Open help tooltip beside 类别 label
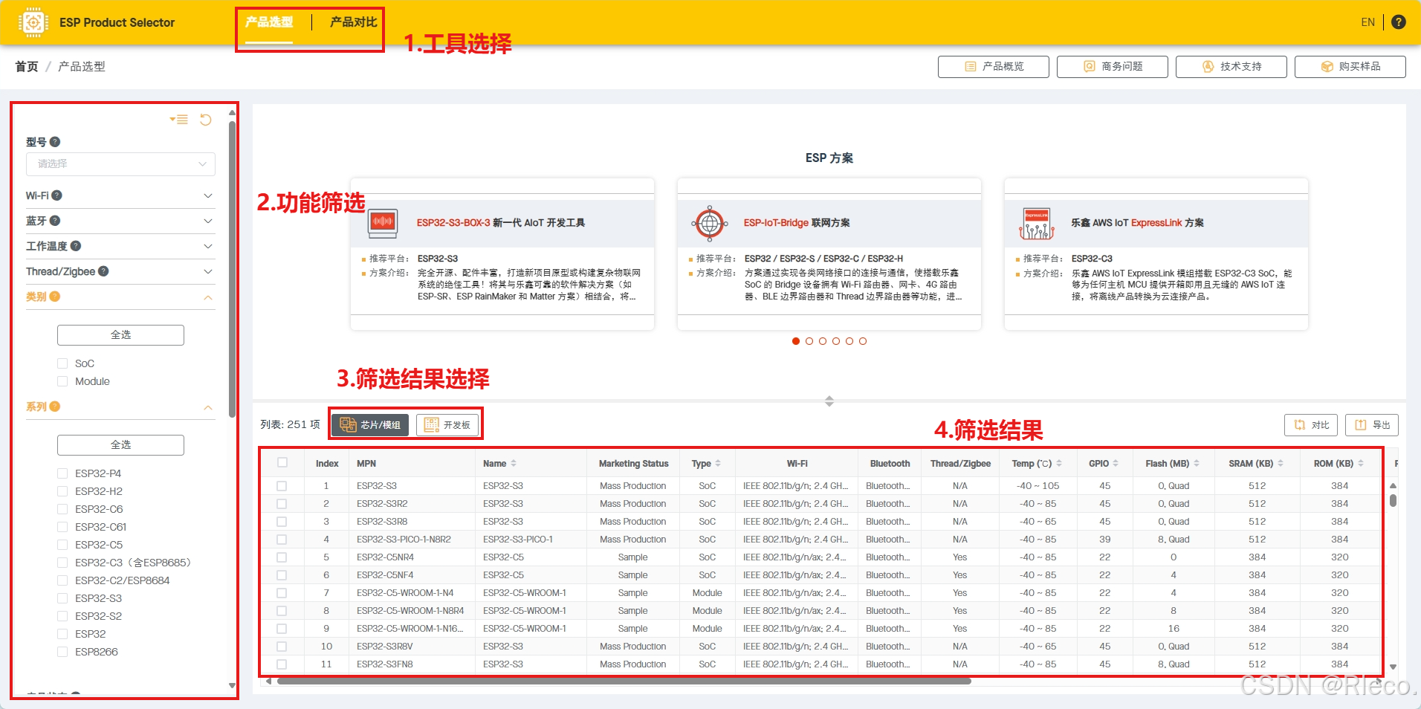This screenshot has width=1421, height=709. tap(55, 297)
